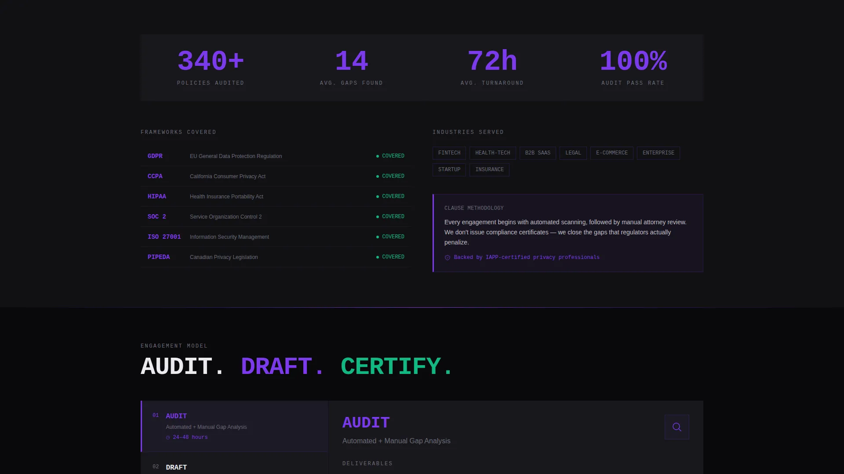
Task: Choose the STARTUP industry tag
Action: point(449,170)
